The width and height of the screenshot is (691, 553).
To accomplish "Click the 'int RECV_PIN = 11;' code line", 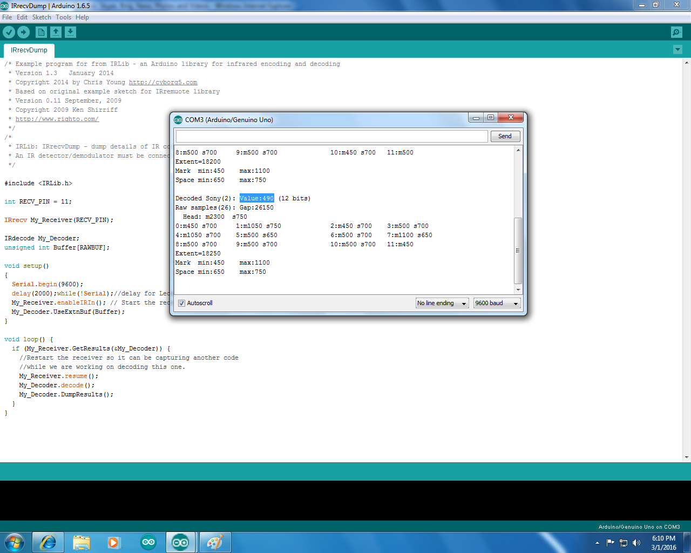I will (x=38, y=202).
